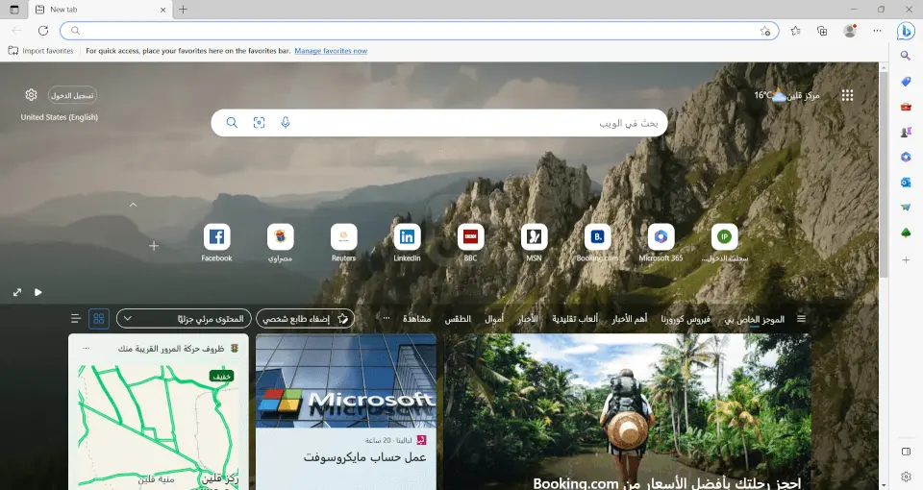This screenshot has height=490, width=923.
Task: Open a new tab with plus button
Action: [x=183, y=10]
